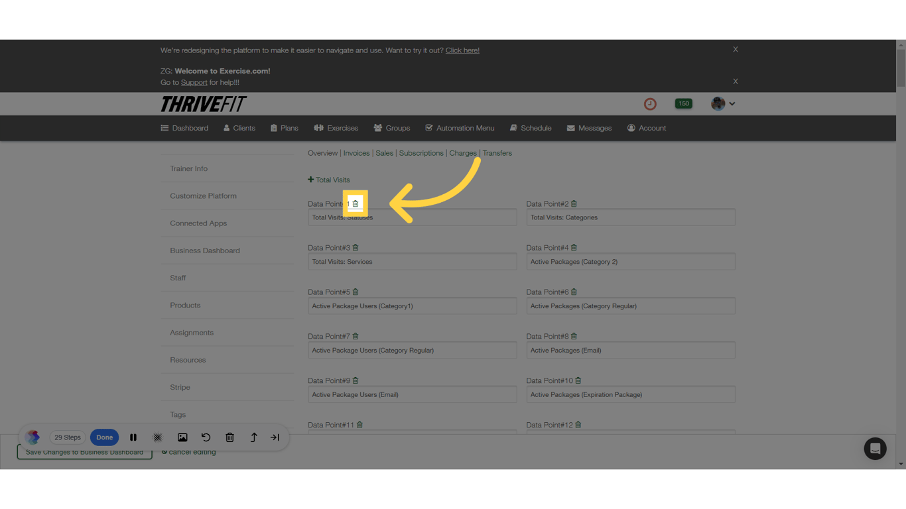Click the trash icon in capture toolbar
The width and height of the screenshot is (906, 509).
coord(229,437)
